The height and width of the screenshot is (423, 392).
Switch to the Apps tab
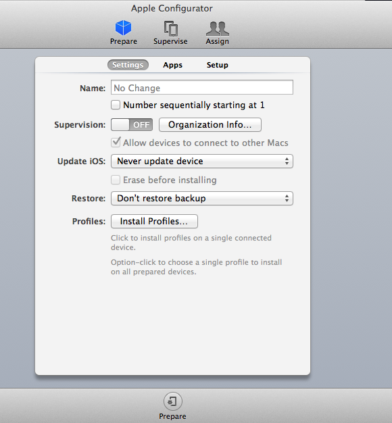pyautogui.click(x=172, y=65)
